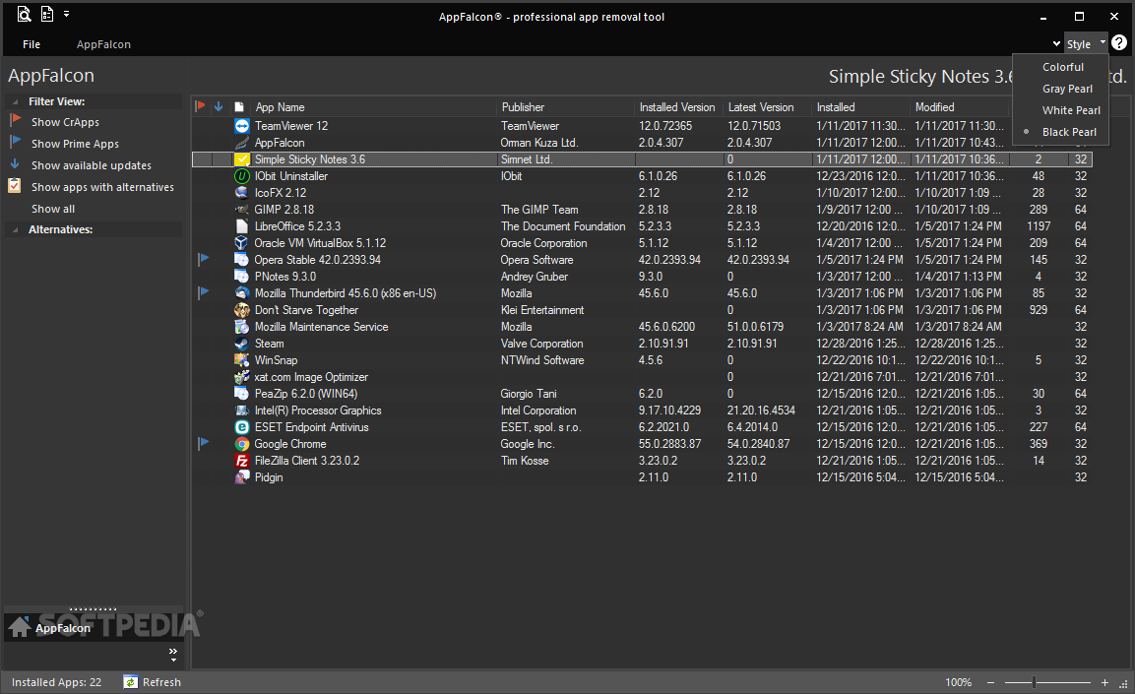Collapse the Alternatives section

pos(15,229)
